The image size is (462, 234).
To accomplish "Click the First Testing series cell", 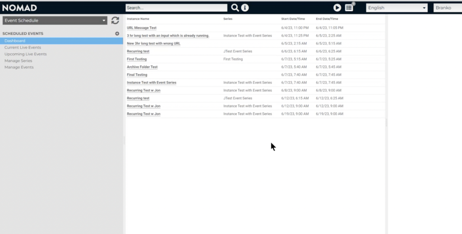I will tap(233, 59).
